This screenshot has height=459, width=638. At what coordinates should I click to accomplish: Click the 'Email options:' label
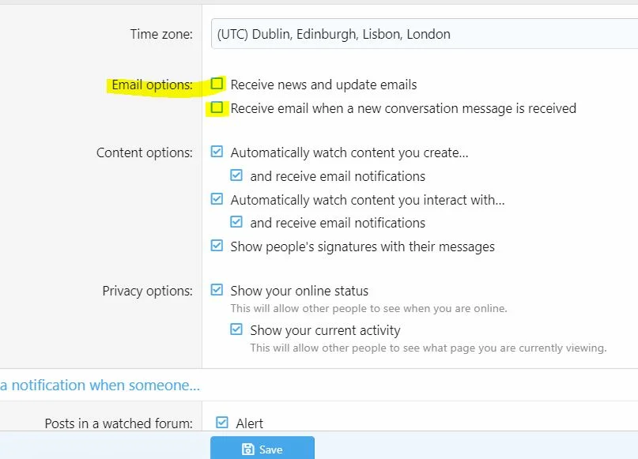[152, 85]
